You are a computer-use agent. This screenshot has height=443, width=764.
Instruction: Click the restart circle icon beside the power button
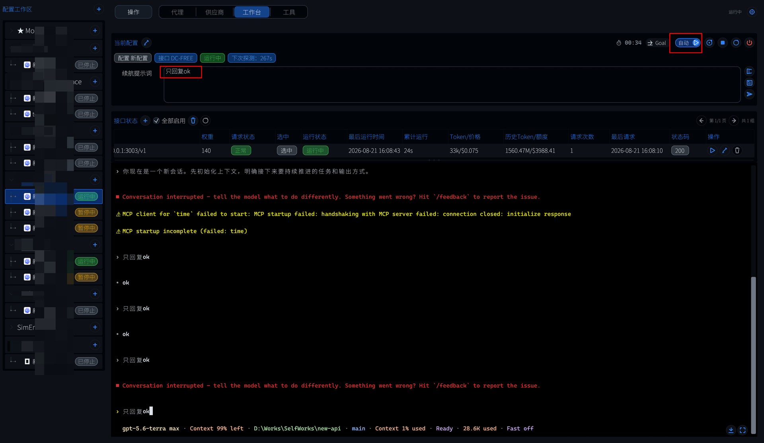(x=736, y=43)
